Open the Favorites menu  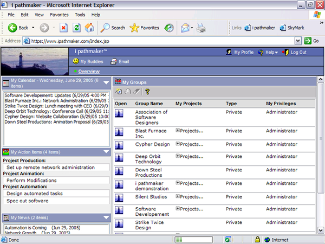coord(59,15)
